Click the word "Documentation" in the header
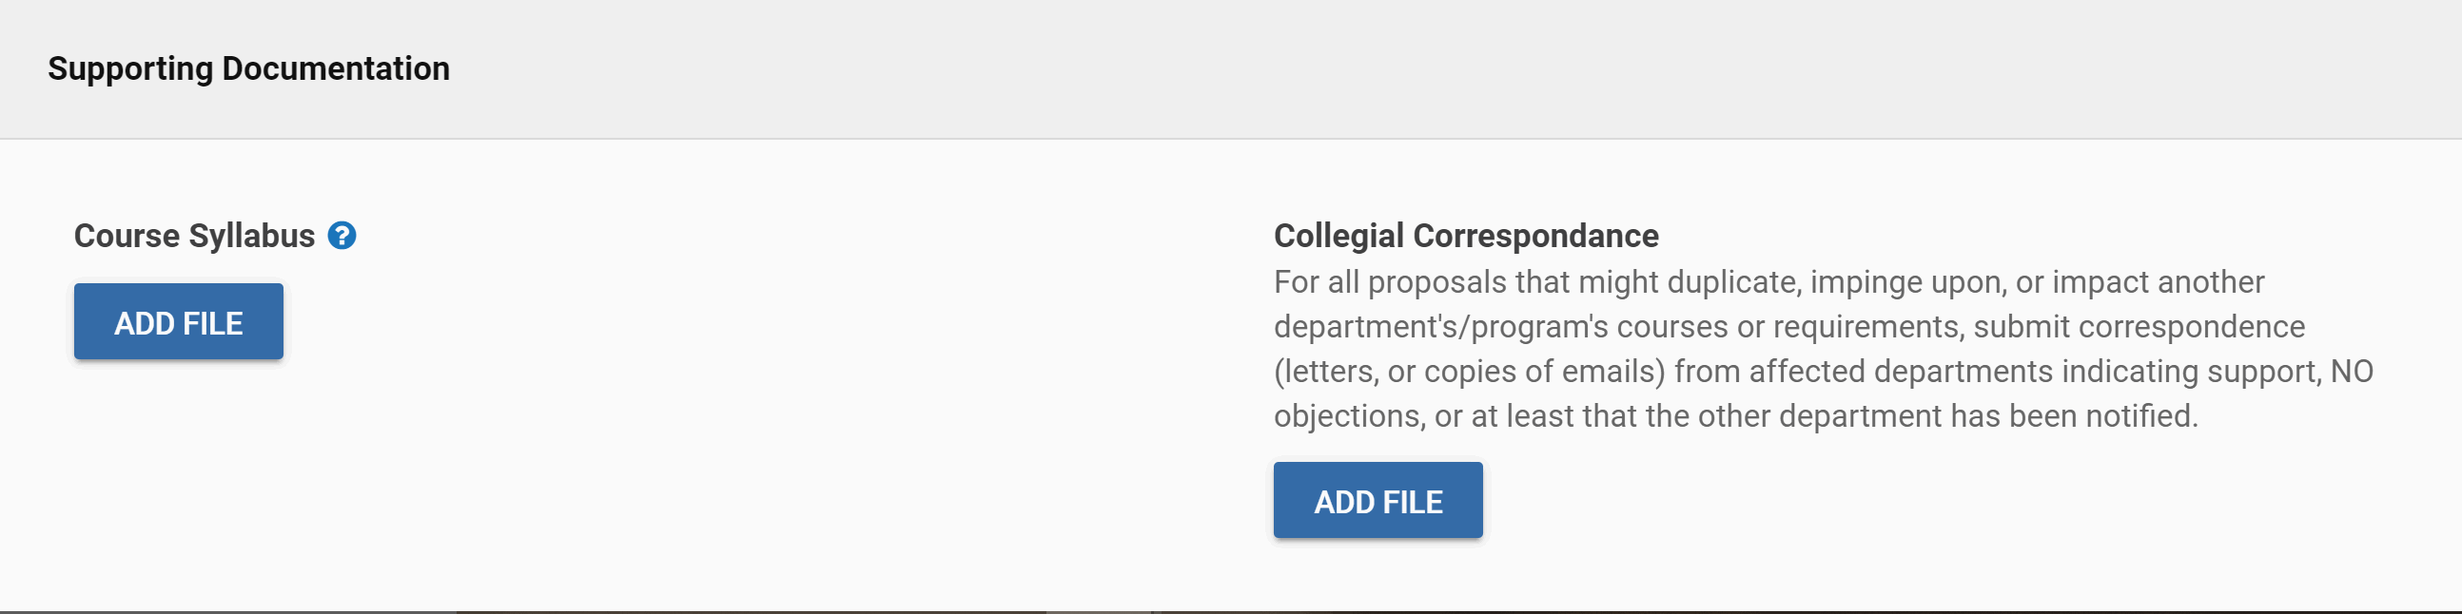Screen dimensions: 2462x614 [x=336, y=68]
